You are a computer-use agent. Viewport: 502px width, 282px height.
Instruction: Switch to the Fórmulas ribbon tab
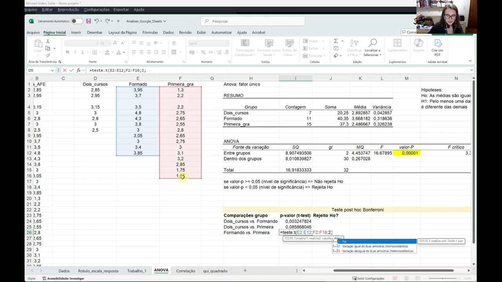tap(150, 33)
